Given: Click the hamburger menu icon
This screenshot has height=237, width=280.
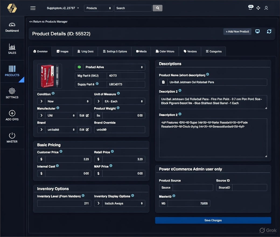Looking at the screenshot, I should tap(33, 8).
